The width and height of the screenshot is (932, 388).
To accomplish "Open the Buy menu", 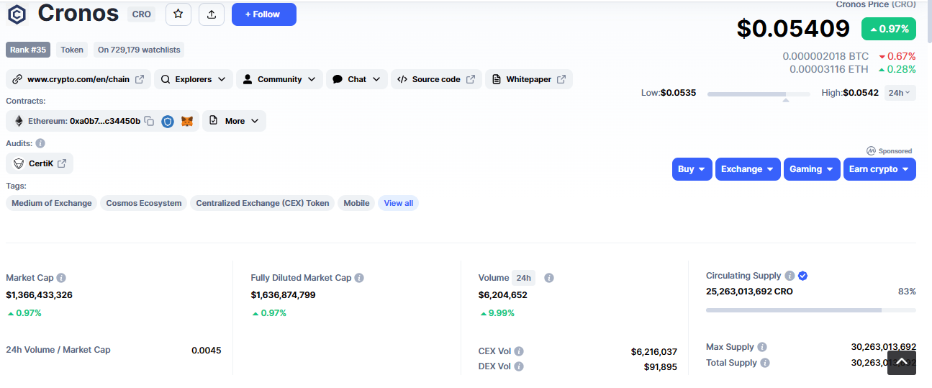I will (692, 169).
